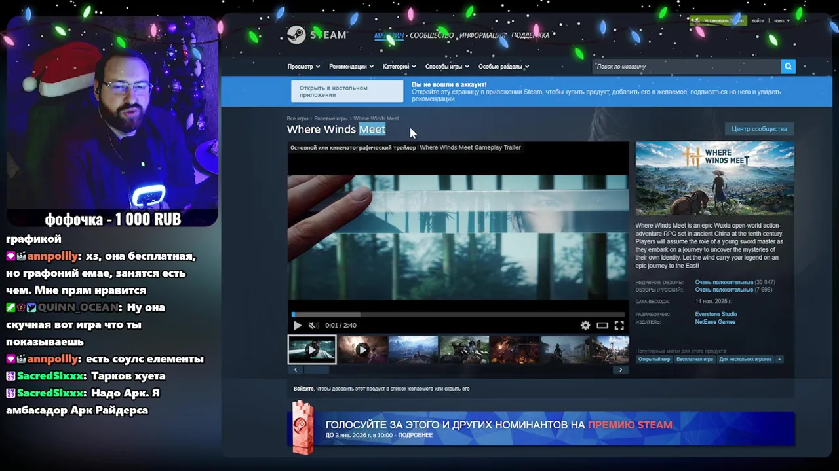This screenshot has width=839, height=471.
Task: Open the ПОДДЕРЖКА tab
Action: (530, 35)
